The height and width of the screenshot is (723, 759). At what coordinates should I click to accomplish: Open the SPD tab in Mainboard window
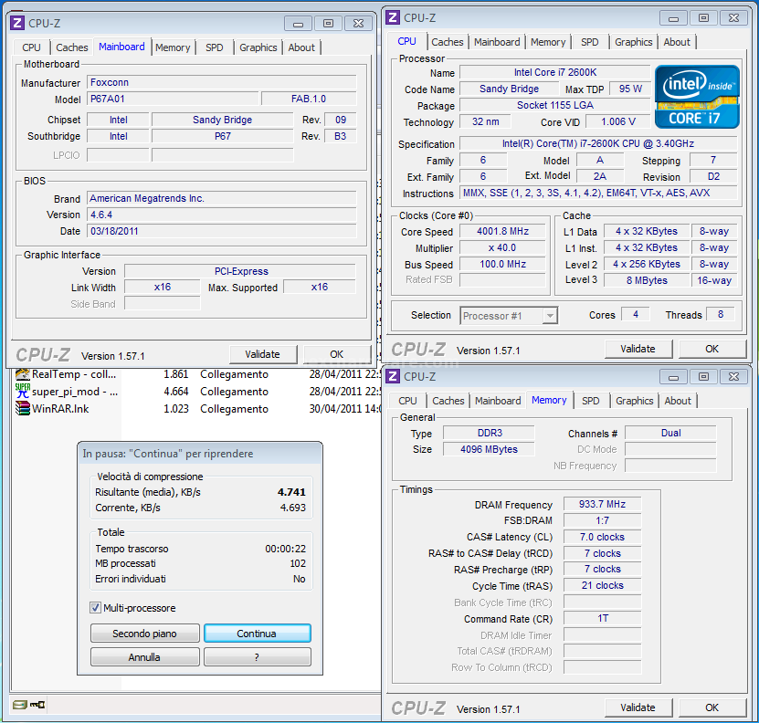pos(215,47)
